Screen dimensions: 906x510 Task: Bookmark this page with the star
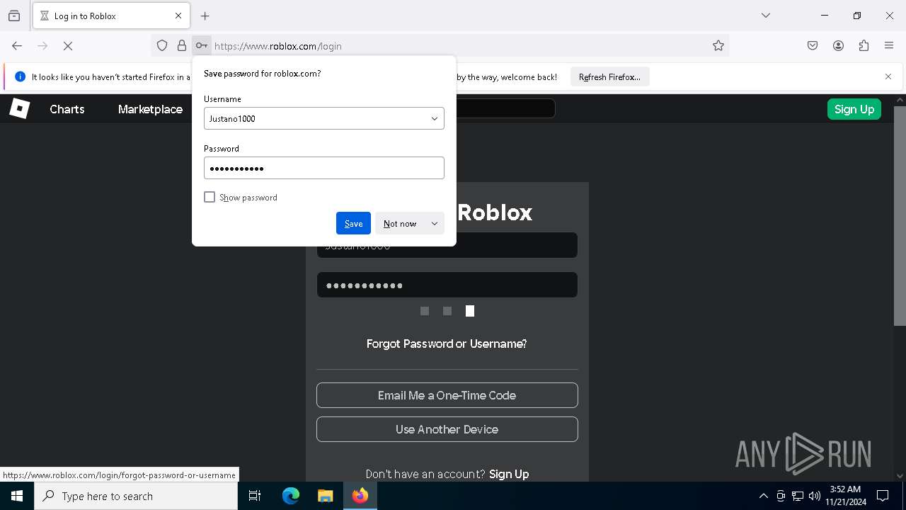pyautogui.click(x=718, y=45)
